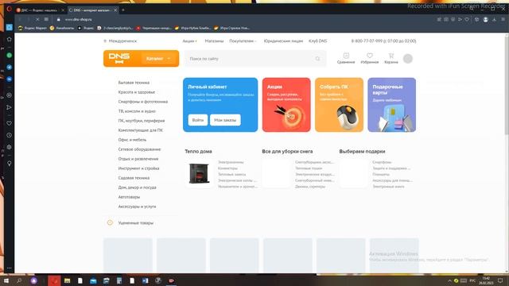Open Windows Start menu

(6, 280)
